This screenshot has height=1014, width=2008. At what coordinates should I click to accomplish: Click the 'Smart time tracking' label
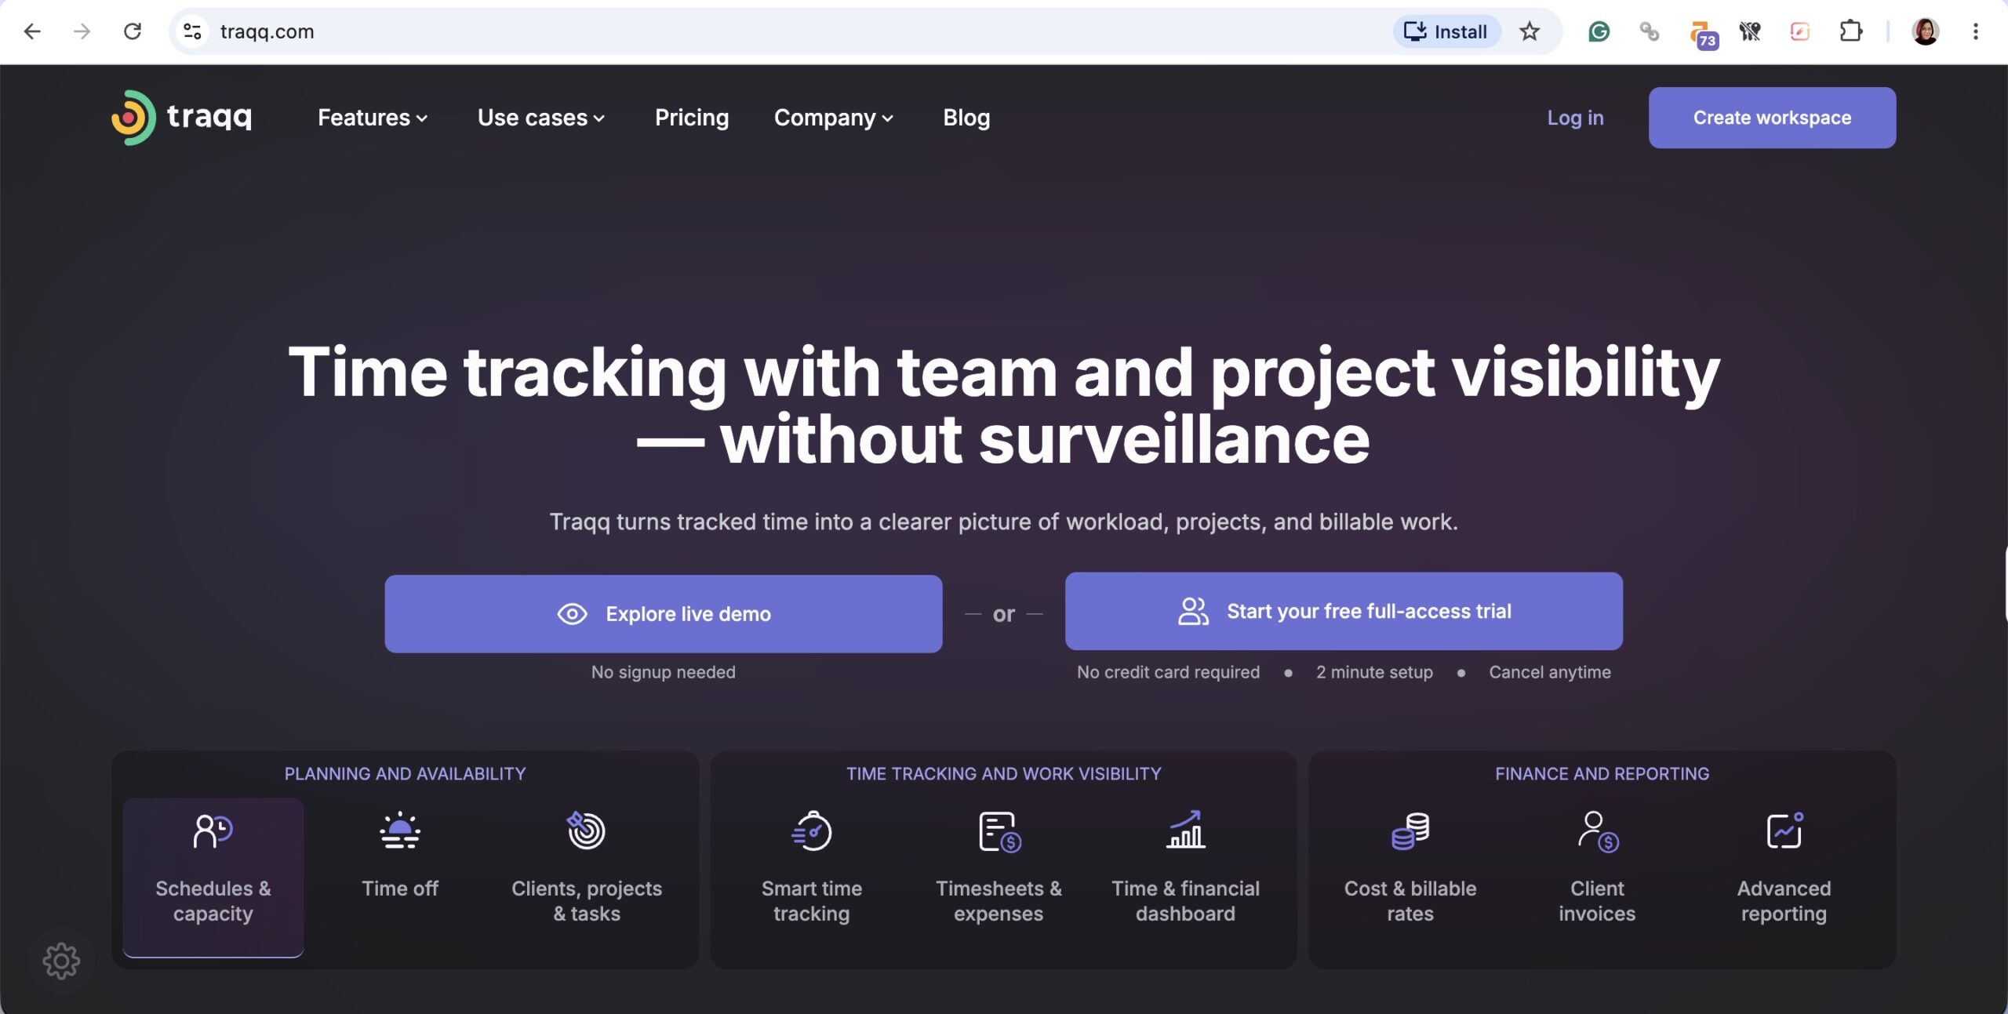click(812, 901)
